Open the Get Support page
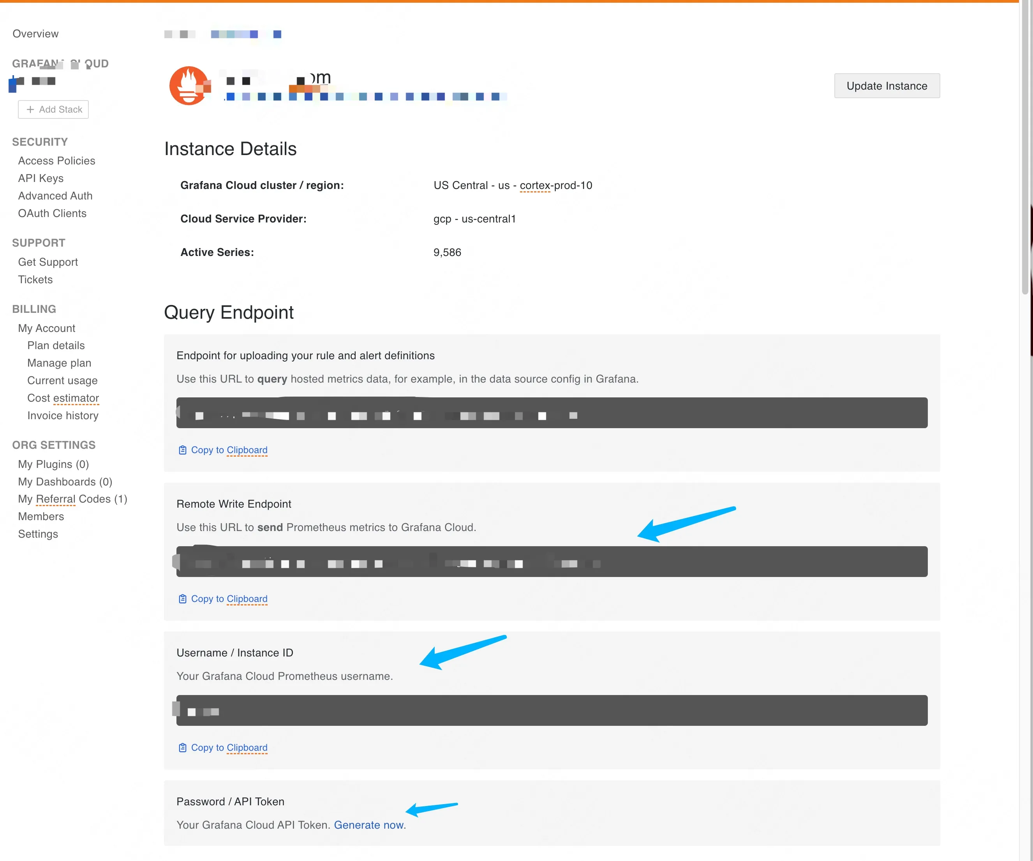This screenshot has height=861, width=1033. click(x=48, y=262)
